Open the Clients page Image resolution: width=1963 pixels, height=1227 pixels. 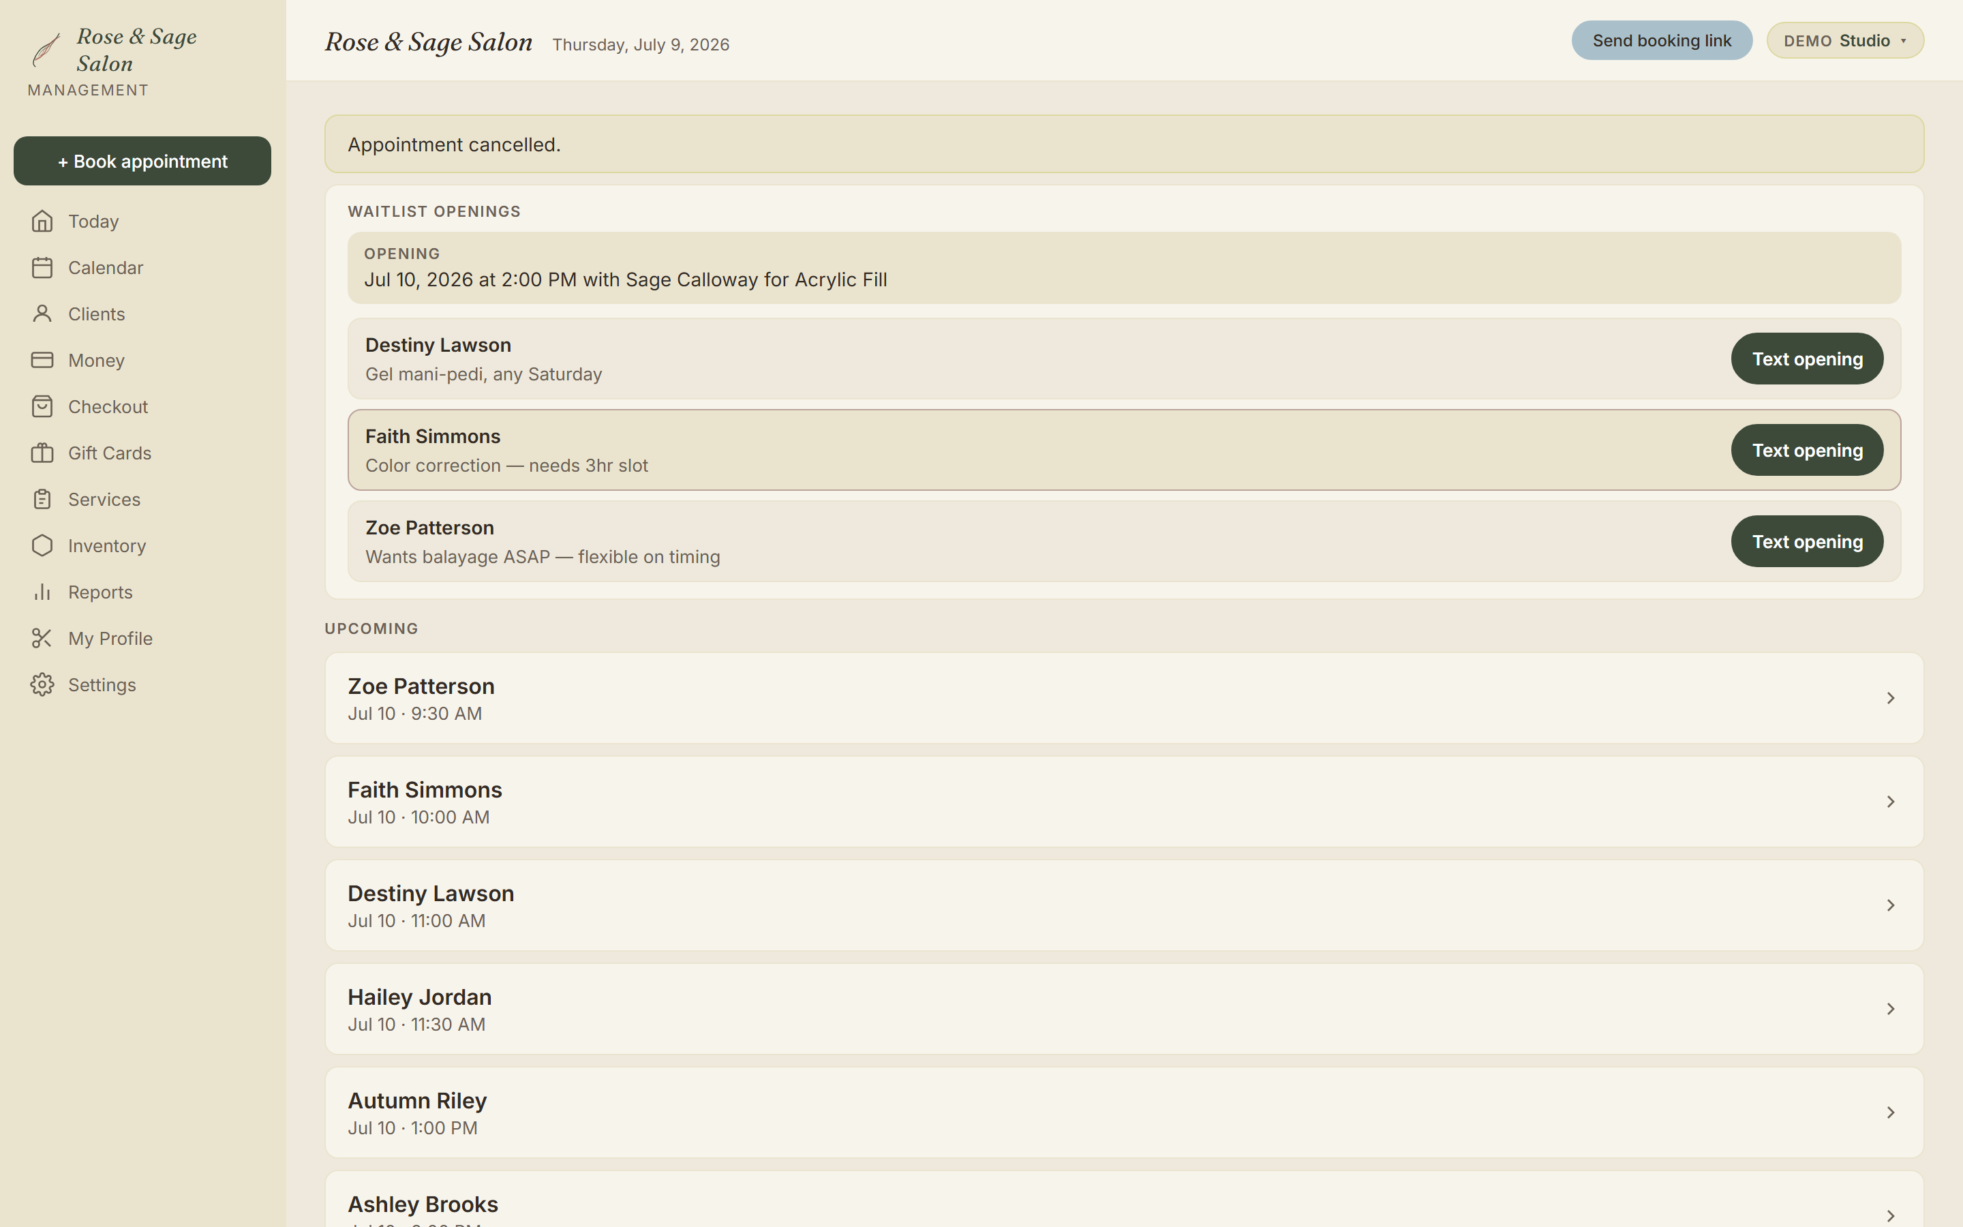142,314
